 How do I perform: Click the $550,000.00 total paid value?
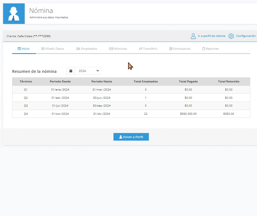coord(188,114)
